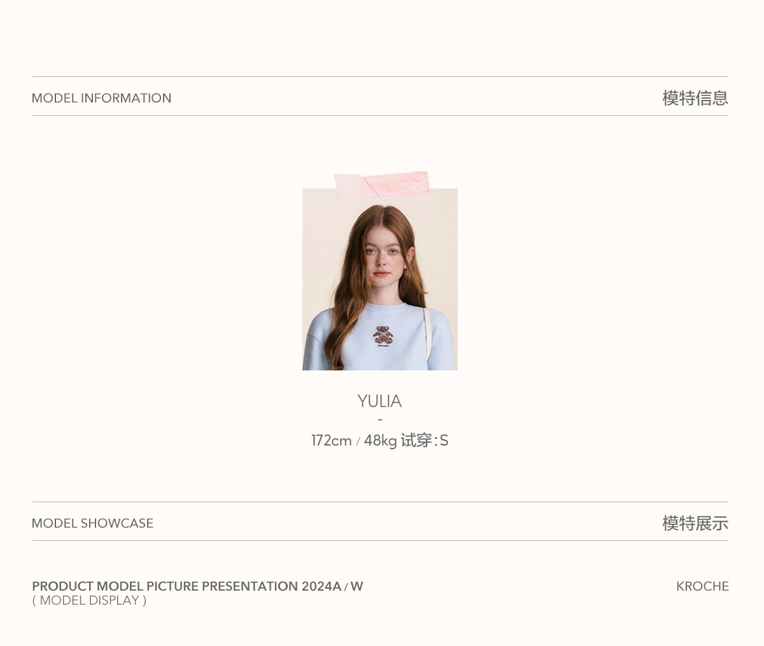This screenshot has height=646, width=764.
Task: Click the dash separator below YULIA
Action: click(380, 419)
